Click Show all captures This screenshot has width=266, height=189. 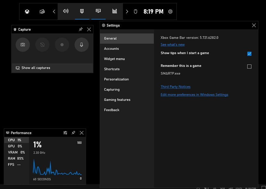(x=52, y=68)
